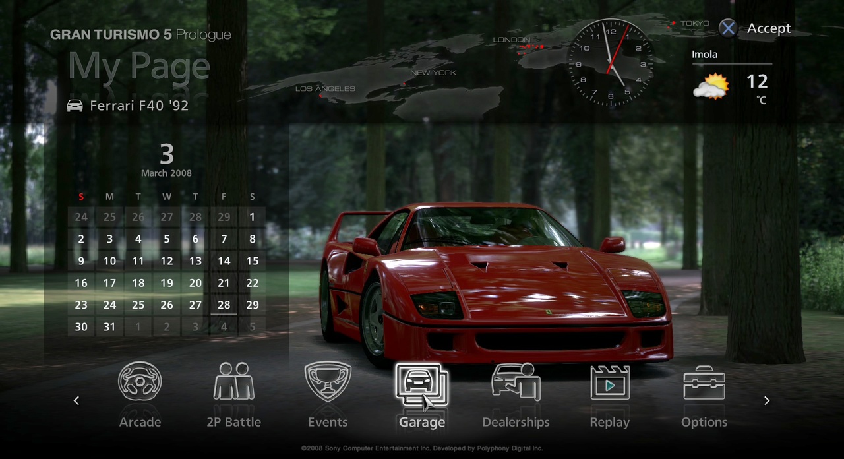Select the Dealerships icon

pyautogui.click(x=516, y=382)
